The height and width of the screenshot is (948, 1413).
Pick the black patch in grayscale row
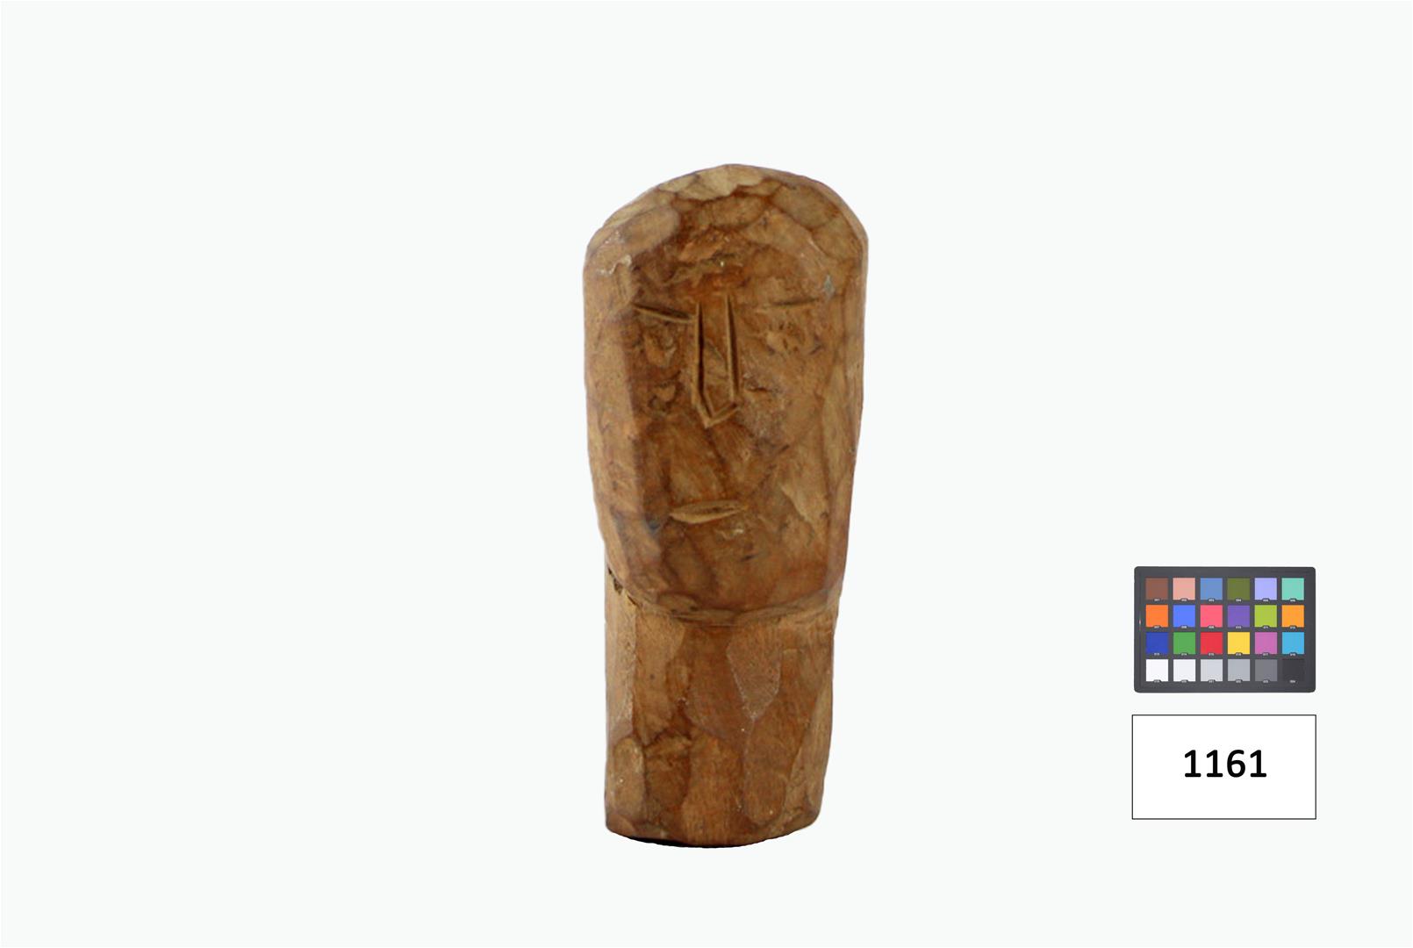1293,671
